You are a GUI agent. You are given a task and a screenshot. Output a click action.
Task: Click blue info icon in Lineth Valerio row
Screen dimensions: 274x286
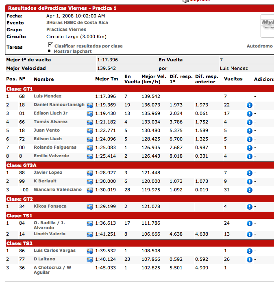tap(249, 234)
